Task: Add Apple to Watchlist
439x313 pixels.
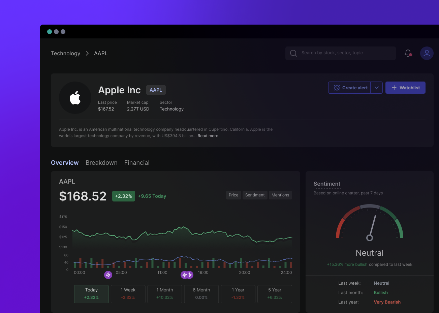Action: [x=405, y=88]
